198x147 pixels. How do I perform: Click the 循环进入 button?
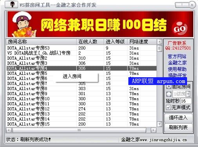178,118
